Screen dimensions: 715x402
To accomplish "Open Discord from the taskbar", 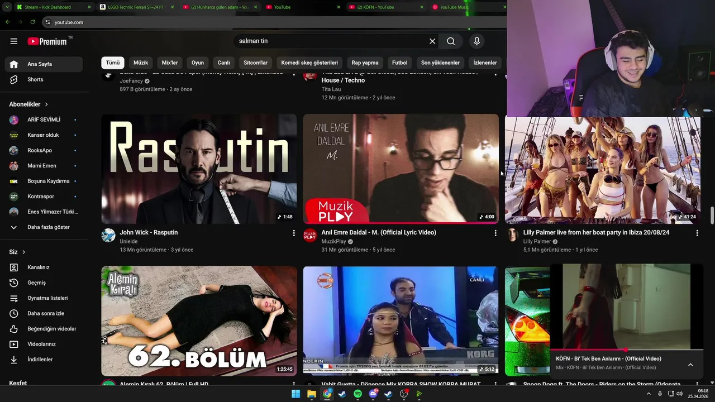I will point(373,394).
